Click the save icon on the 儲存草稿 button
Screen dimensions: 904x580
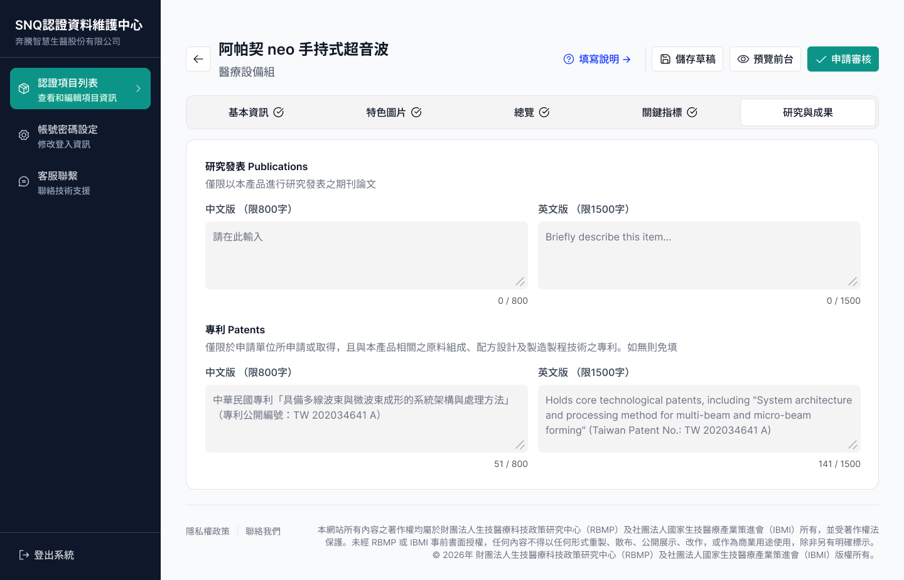(665, 58)
